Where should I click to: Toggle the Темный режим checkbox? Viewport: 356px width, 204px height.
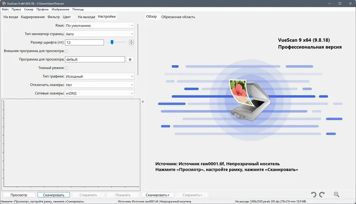click(66, 68)
